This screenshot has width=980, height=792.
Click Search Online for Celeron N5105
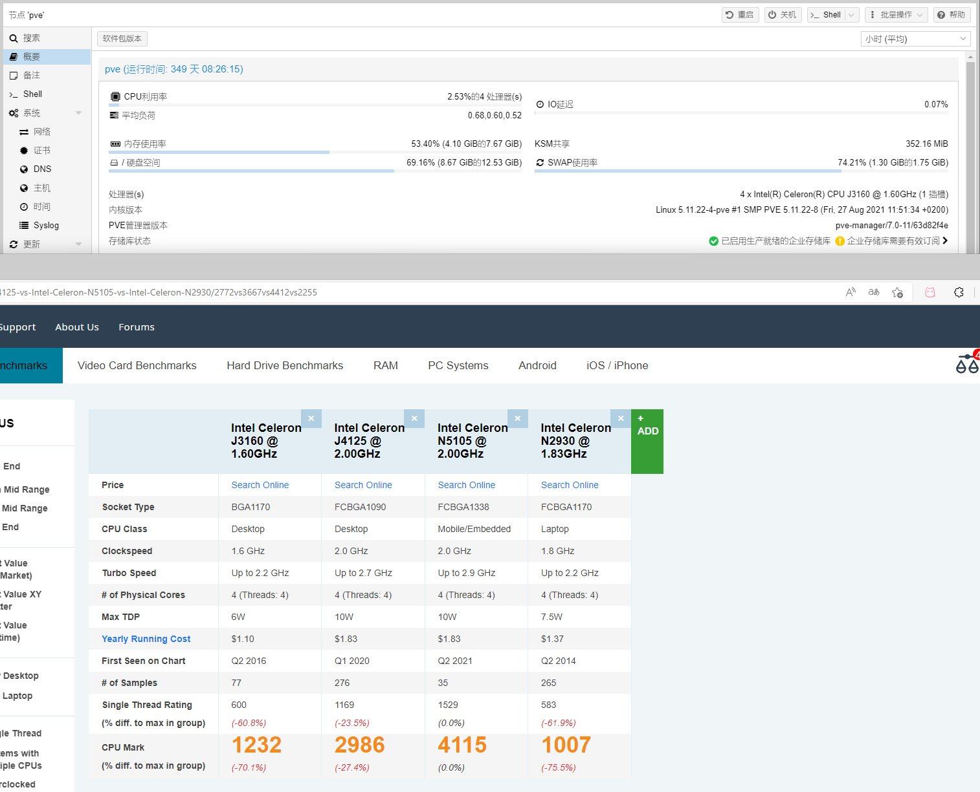[x=466, y=485]
